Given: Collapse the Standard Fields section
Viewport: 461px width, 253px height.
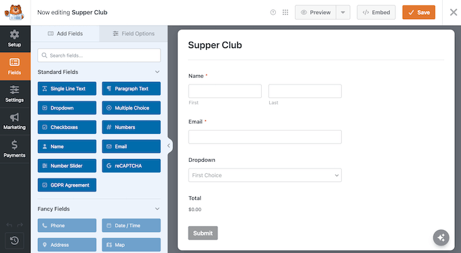Looking at the screenshot, I should tap(157, 72).
